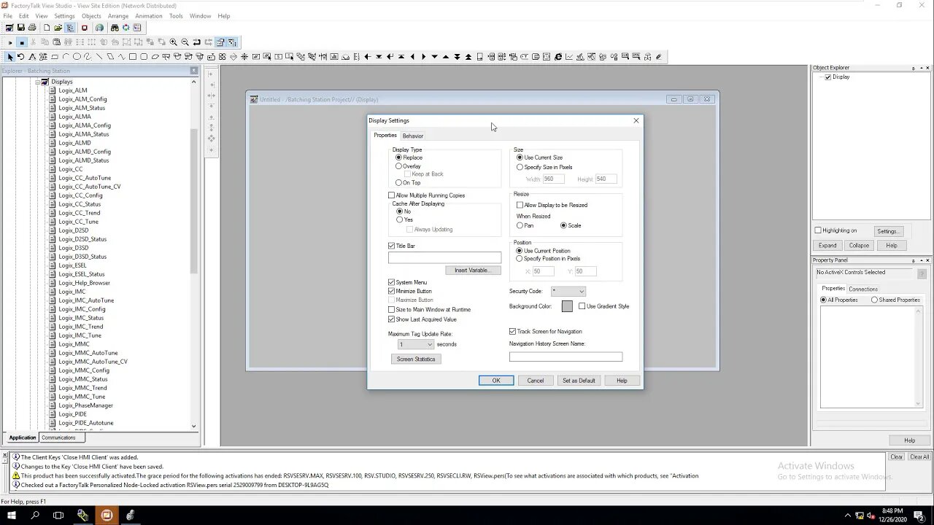This screenshot has width=934, height=525.
Task: Select Yes under Cache After Displaying
Action: click(399, 219)
